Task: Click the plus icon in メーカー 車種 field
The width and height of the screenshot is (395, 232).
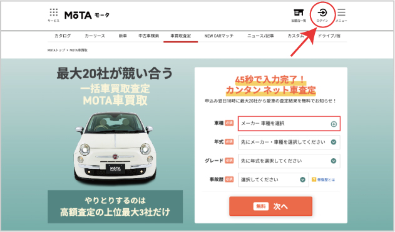Action: point(334,124)
